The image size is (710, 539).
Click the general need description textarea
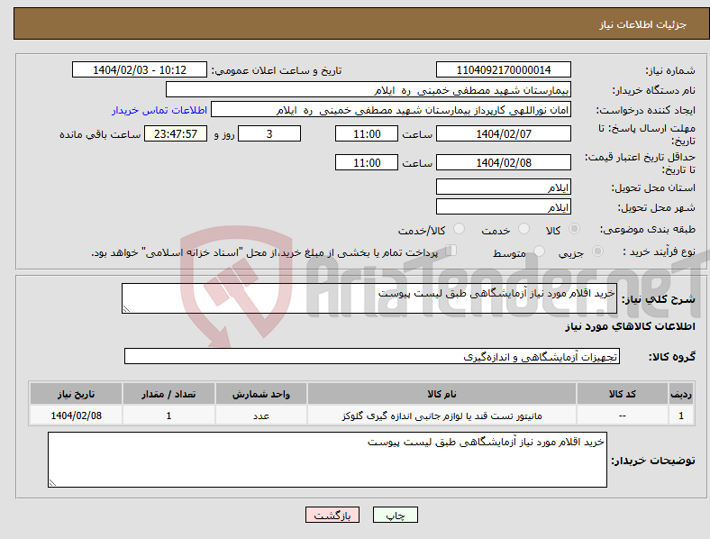coord(369,298)
